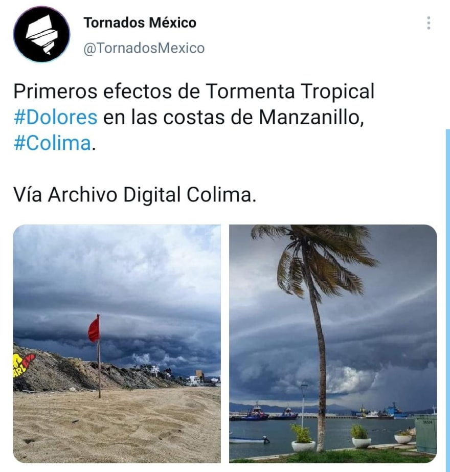Click the 'Vía Archivo Digital Colima' text line
450x472 pixels.
(x=135, y=195)
